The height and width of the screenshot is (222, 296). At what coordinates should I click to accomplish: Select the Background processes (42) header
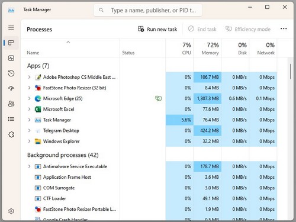coord(63,155)
